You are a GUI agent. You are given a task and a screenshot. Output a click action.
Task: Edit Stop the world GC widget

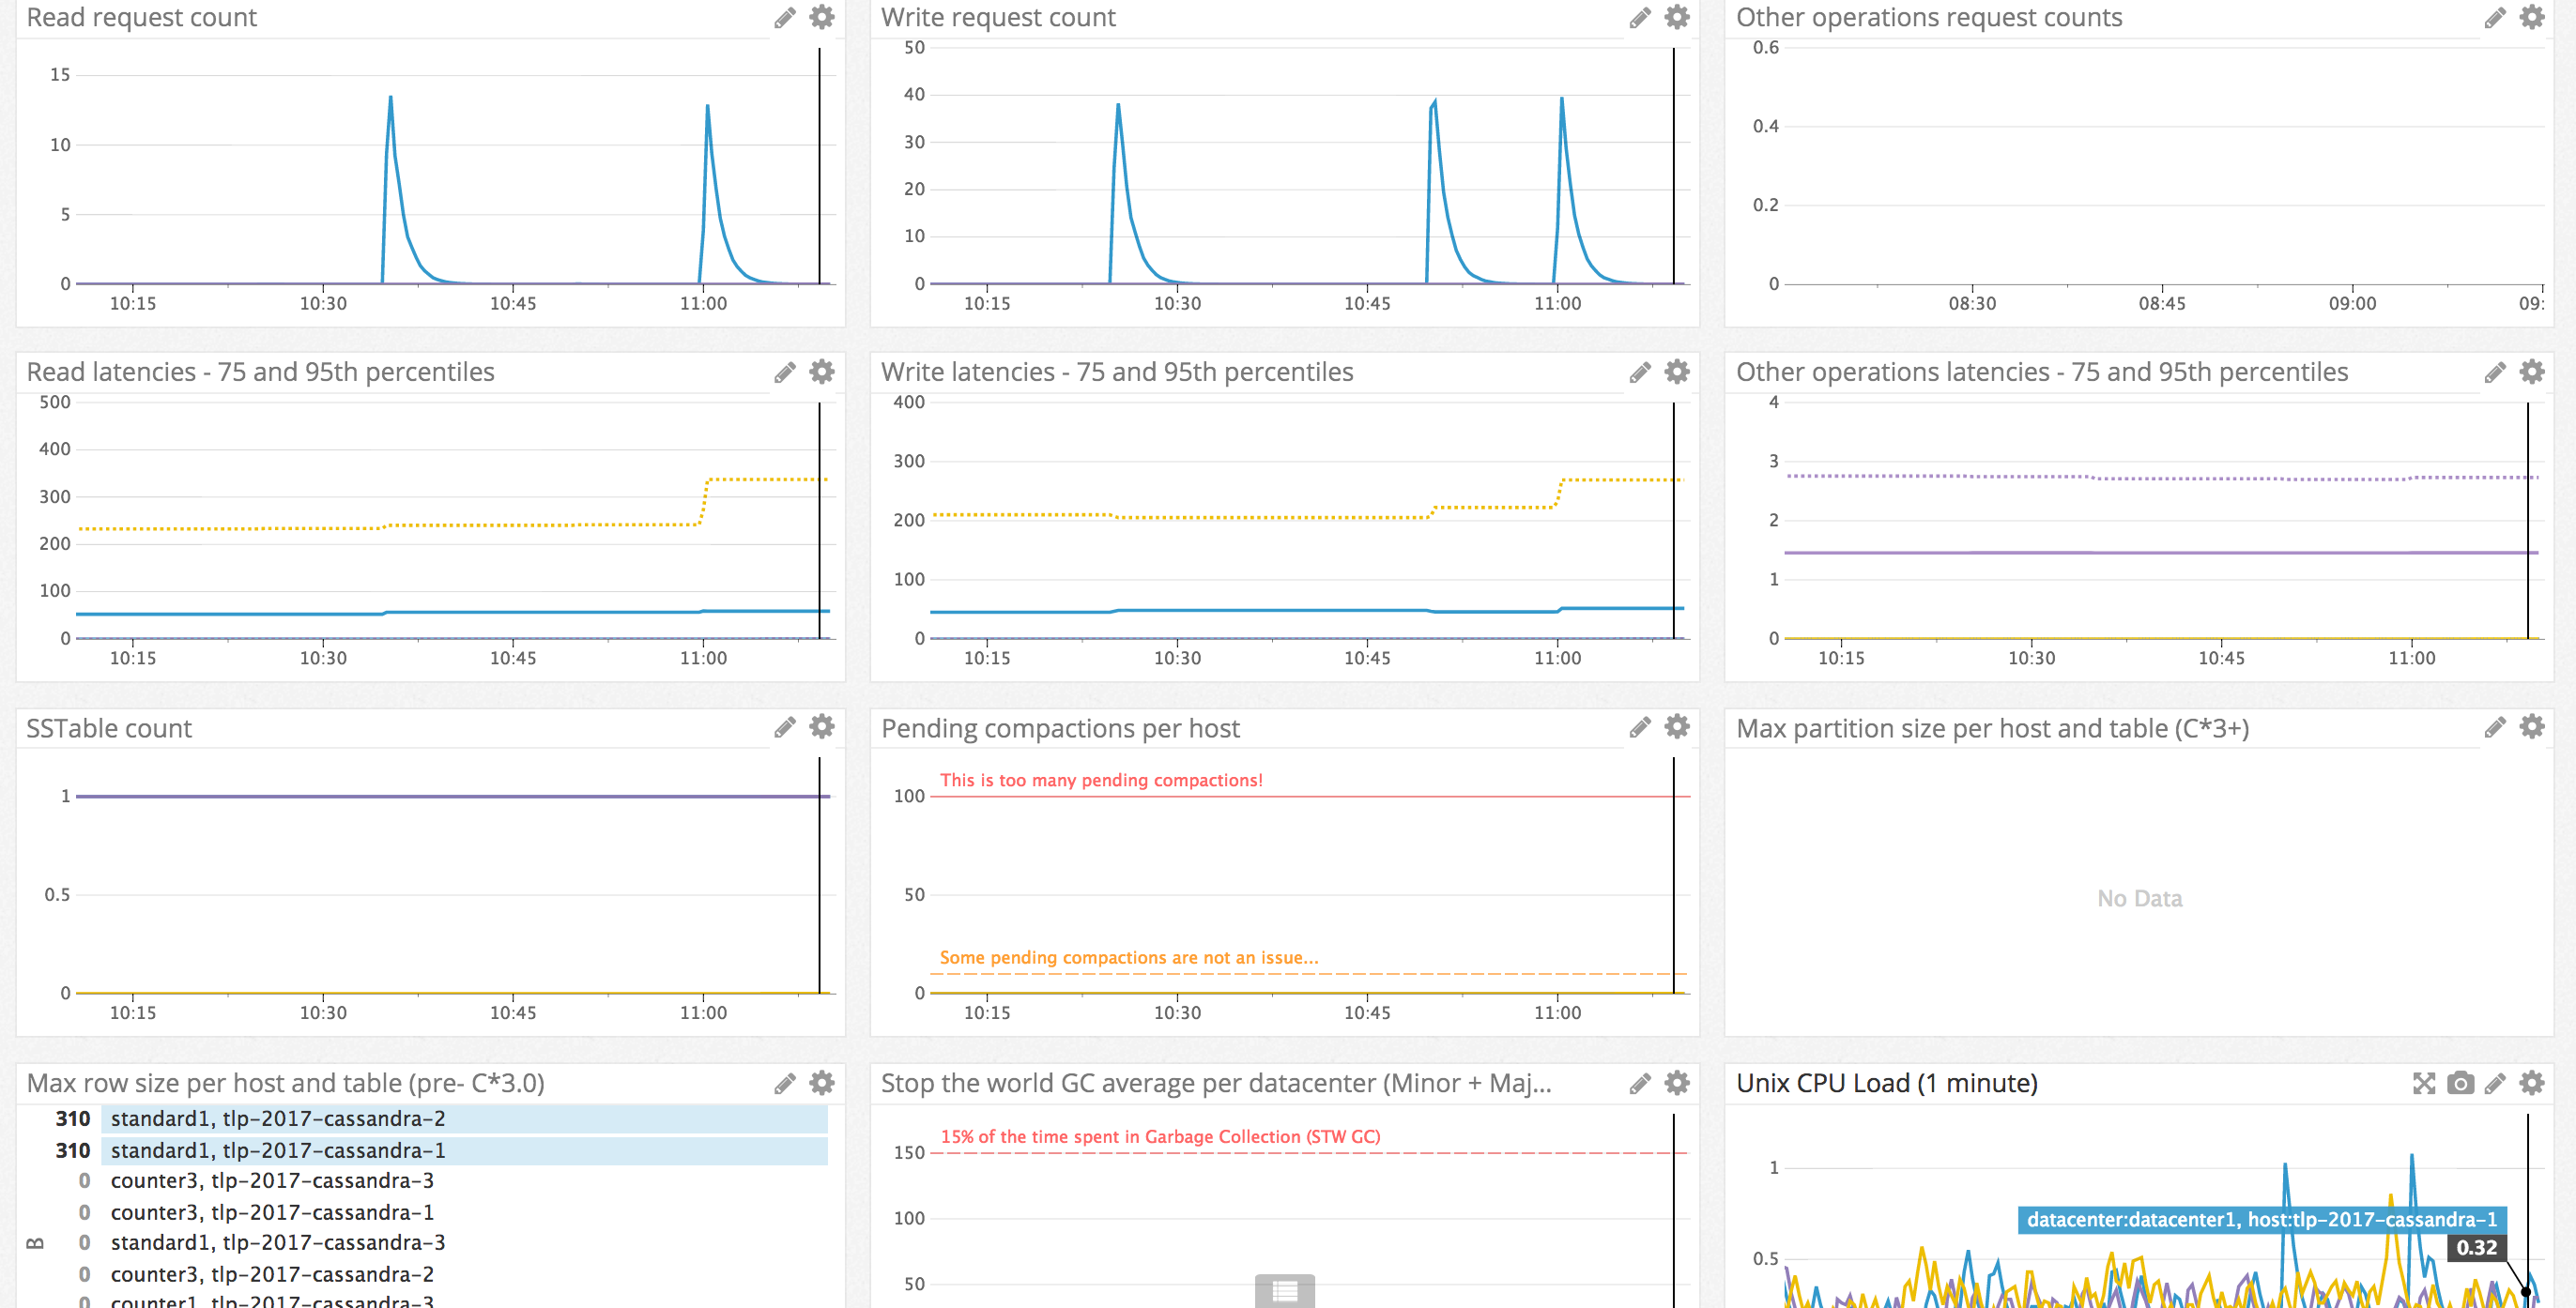coord(1640,1083)
